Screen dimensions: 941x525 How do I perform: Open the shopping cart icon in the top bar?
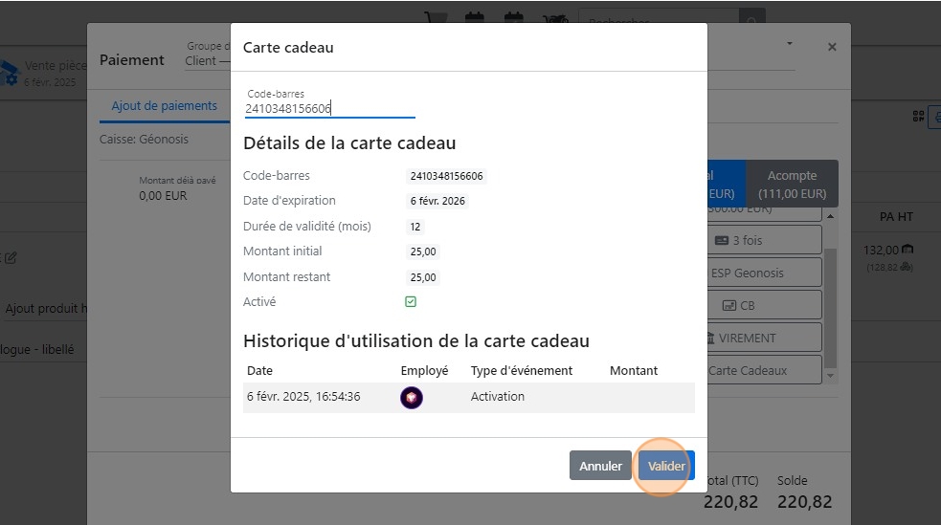(x=436, y=18)
